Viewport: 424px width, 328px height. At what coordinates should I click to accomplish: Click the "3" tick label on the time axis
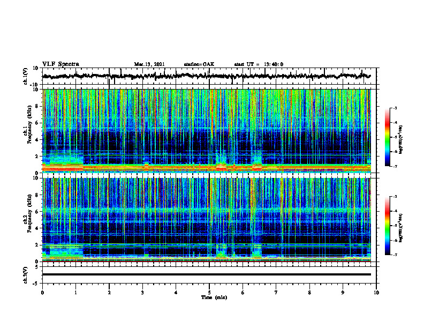[x=142, y=293]
